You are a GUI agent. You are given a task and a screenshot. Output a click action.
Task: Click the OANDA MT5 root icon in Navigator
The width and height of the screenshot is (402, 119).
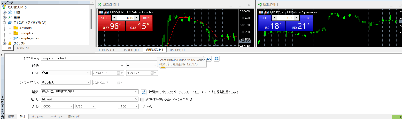point(4,7)
